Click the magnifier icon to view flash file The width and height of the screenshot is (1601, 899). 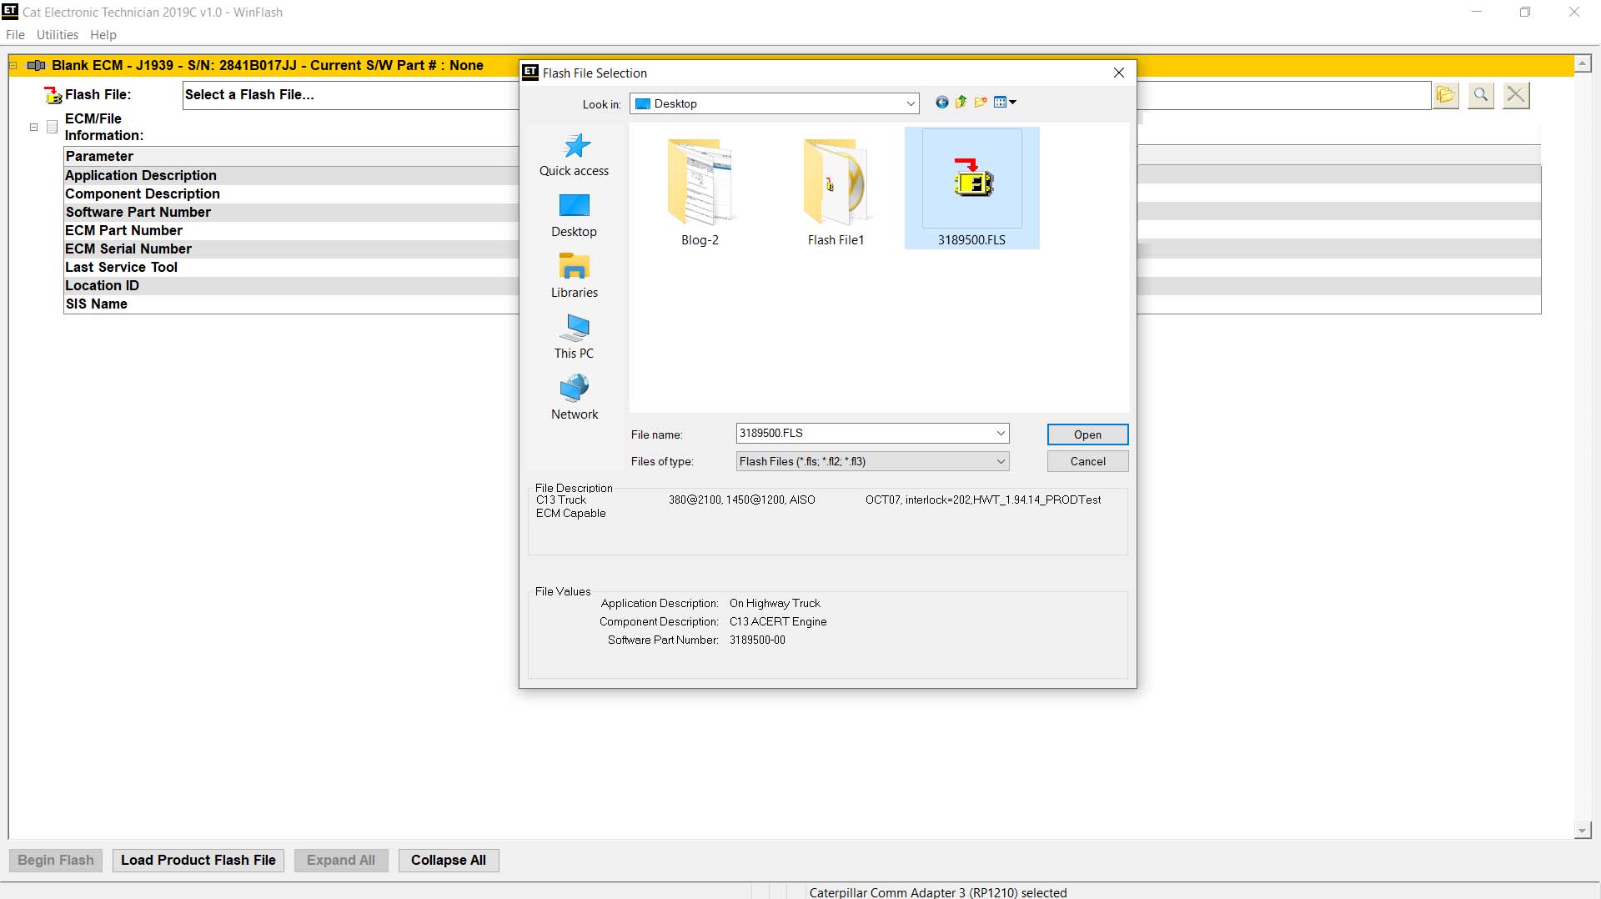pyautogui.click(x=1481, y=95)
